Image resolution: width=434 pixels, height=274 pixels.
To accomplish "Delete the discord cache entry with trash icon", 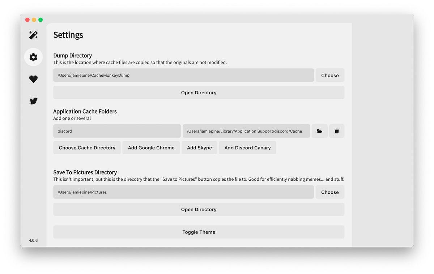I will tap(337, 131).
